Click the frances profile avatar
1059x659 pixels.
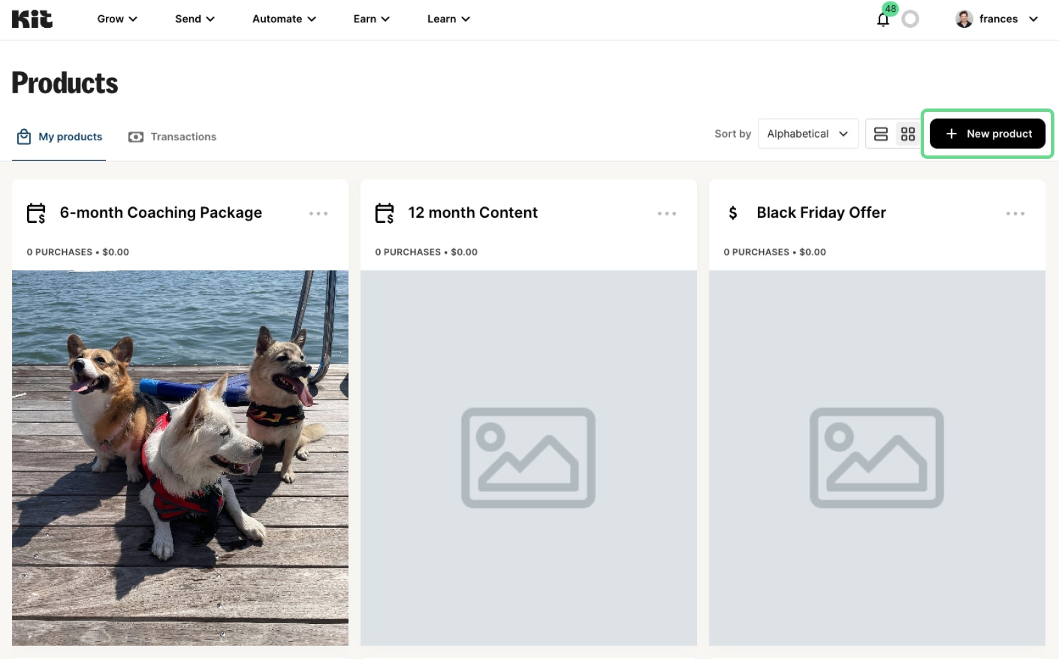[x=964, y=19]
